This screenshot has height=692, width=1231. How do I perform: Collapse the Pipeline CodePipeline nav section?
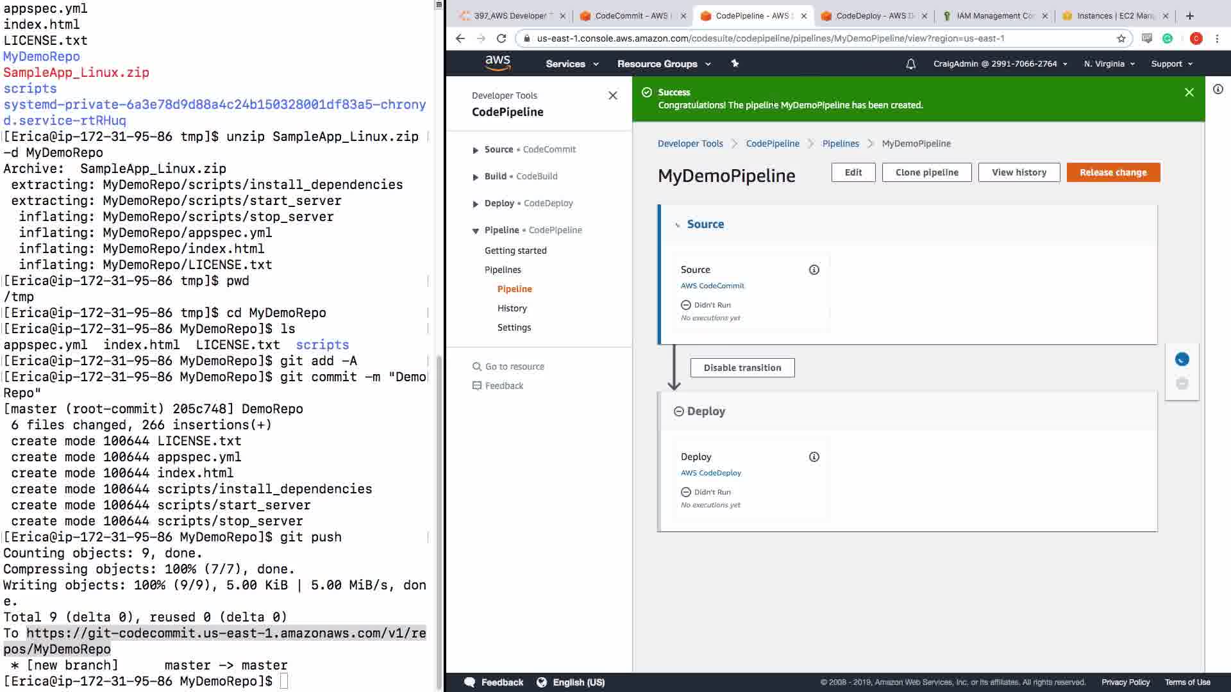475,231
